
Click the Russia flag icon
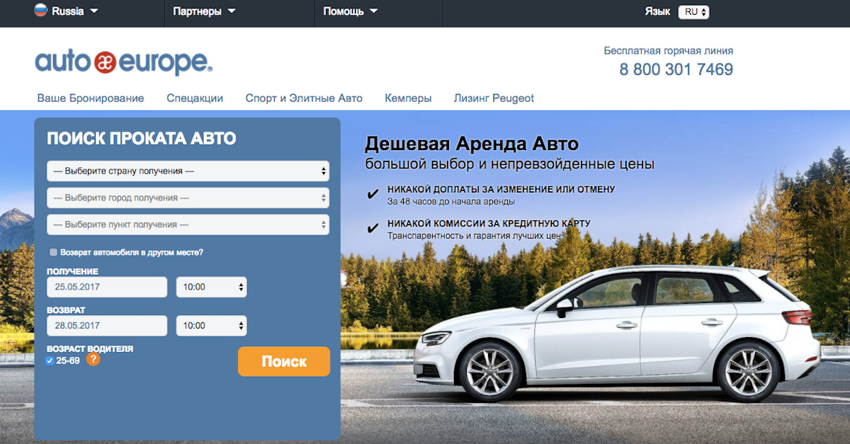coord(39,11)
